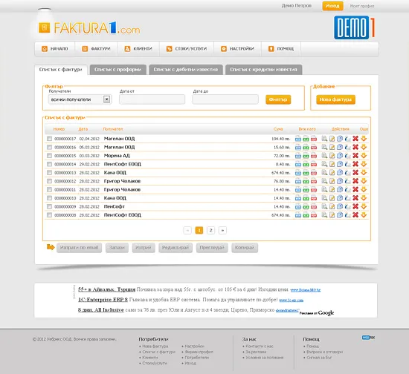The width and height of the screenshot is (409, 374).
Task: Open red PDF icon for invoice 0000000017
Action: pyautogui.click(x=314, y=139)
